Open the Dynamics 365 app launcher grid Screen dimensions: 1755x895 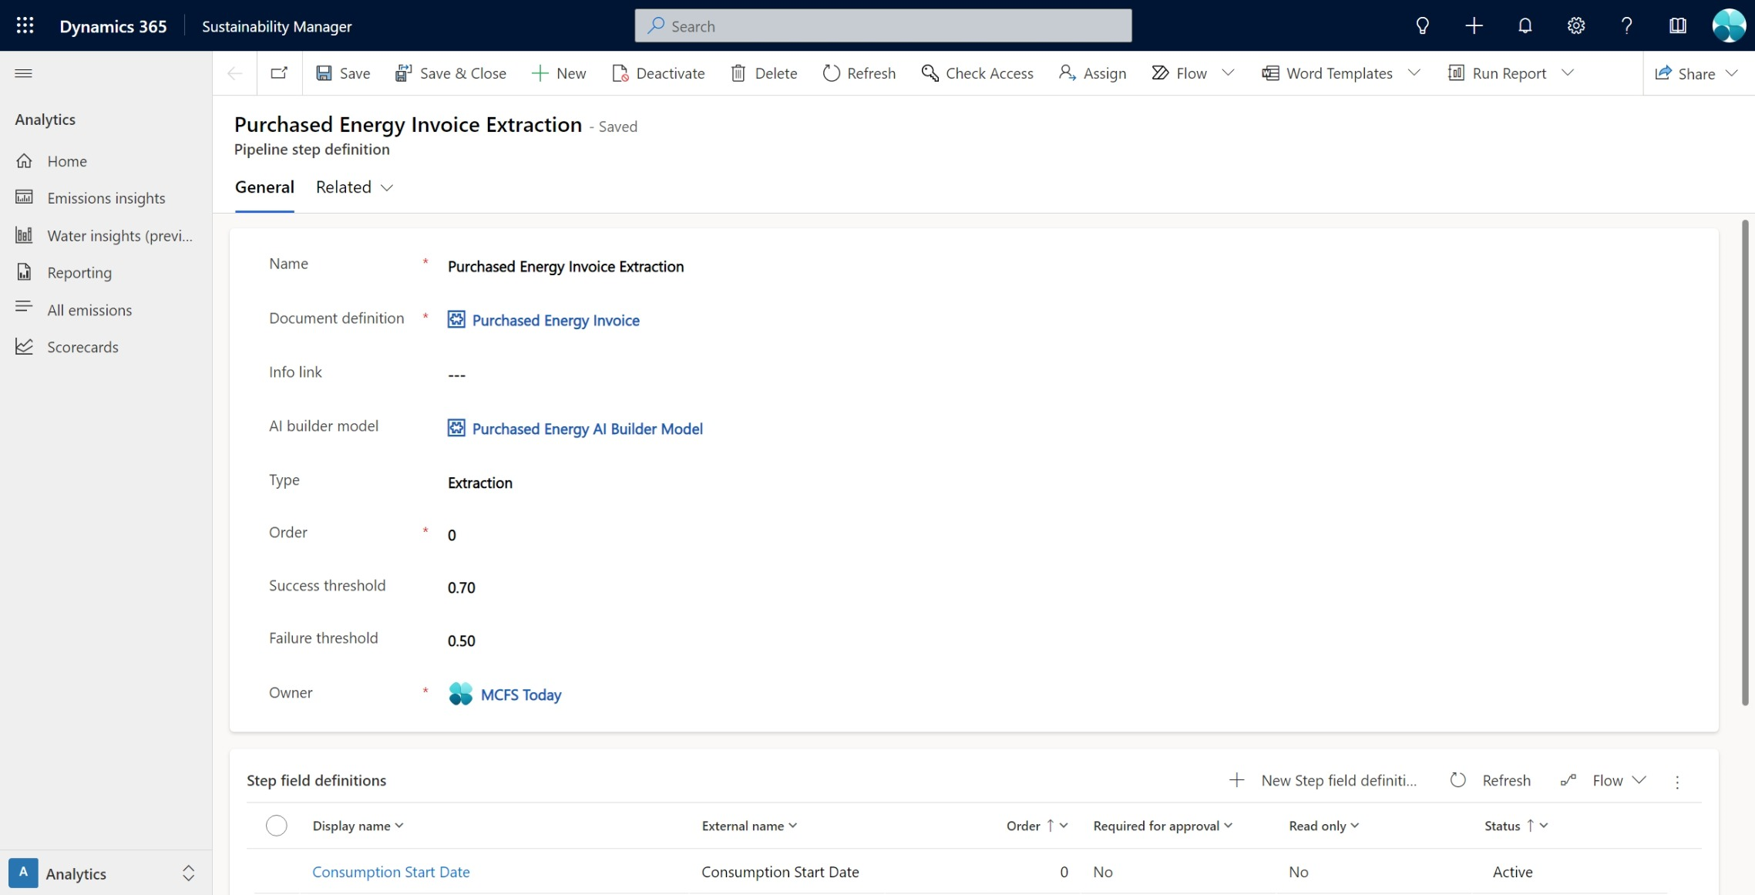click(25, 25)
